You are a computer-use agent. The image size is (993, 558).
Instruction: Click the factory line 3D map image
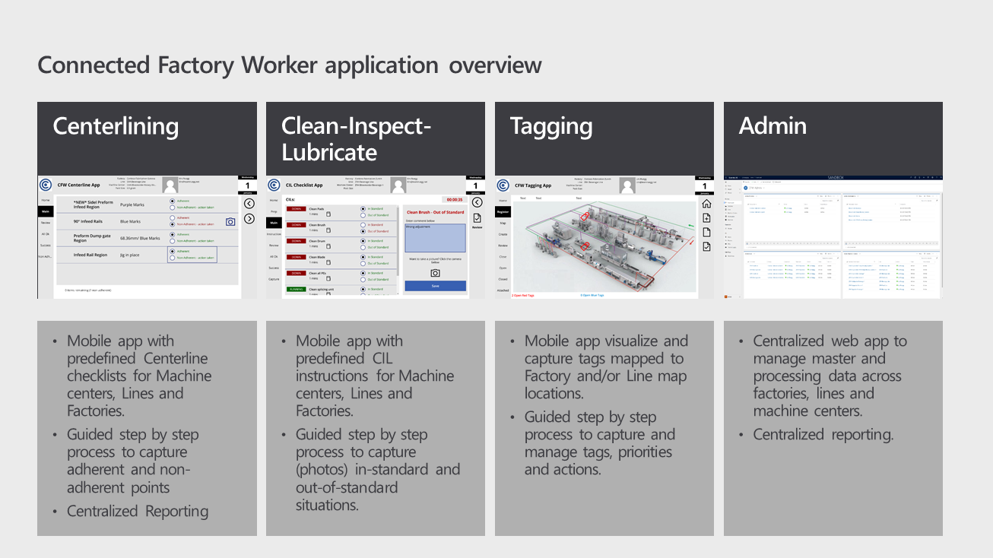pyautogui.click(x=604, y=246)
